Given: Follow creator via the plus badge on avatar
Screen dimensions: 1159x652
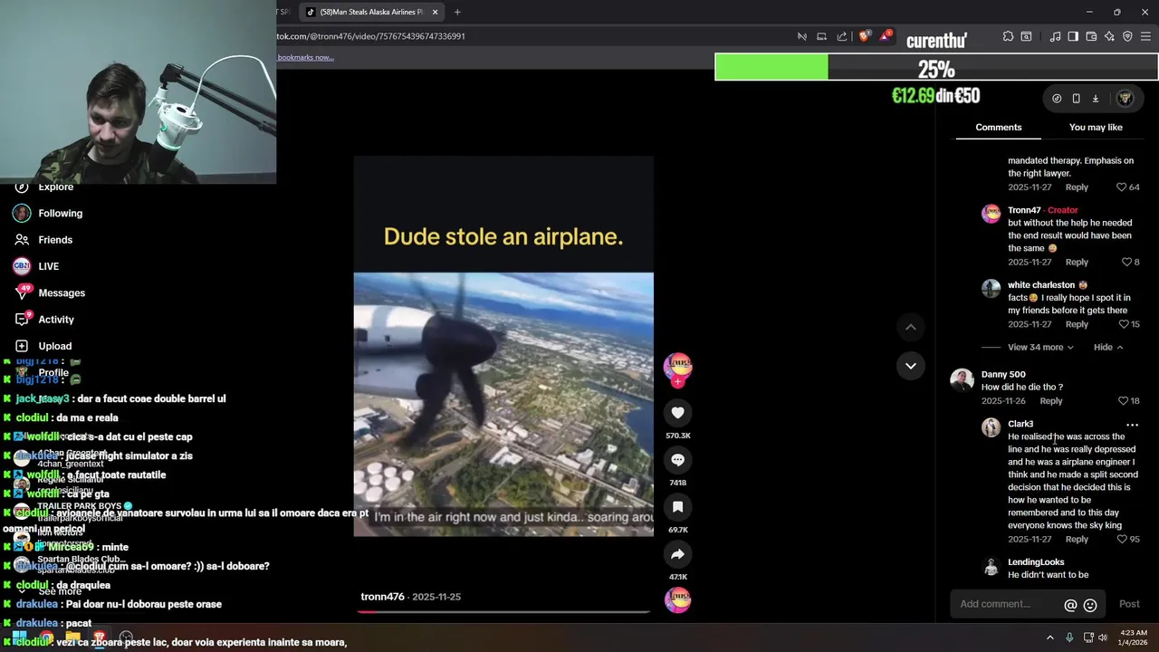Looking at the screenshot, I should (677, 382).
